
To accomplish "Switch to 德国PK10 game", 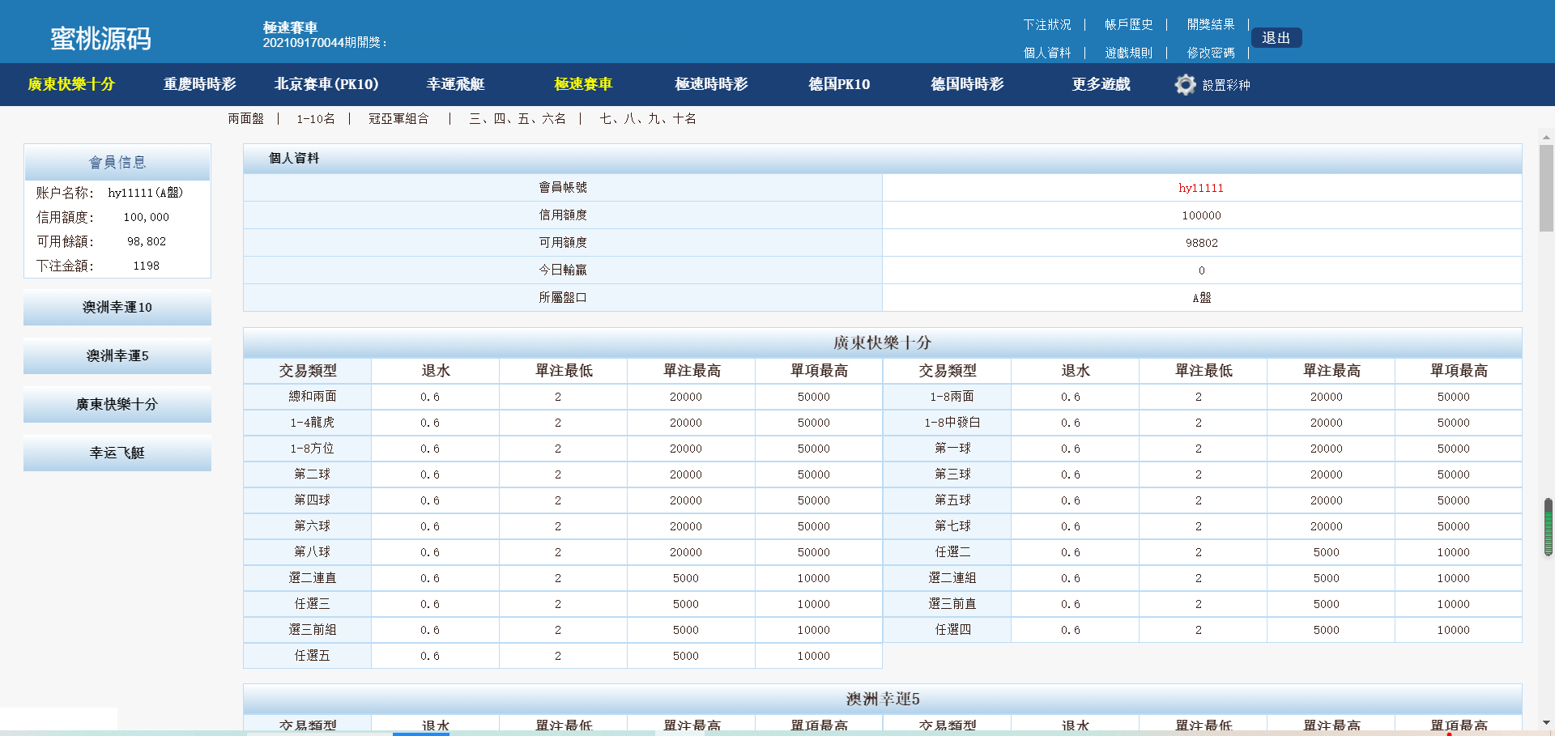I will coord(839,84).
